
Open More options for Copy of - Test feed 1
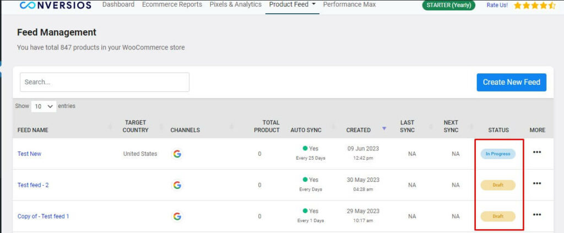point(537,215)
